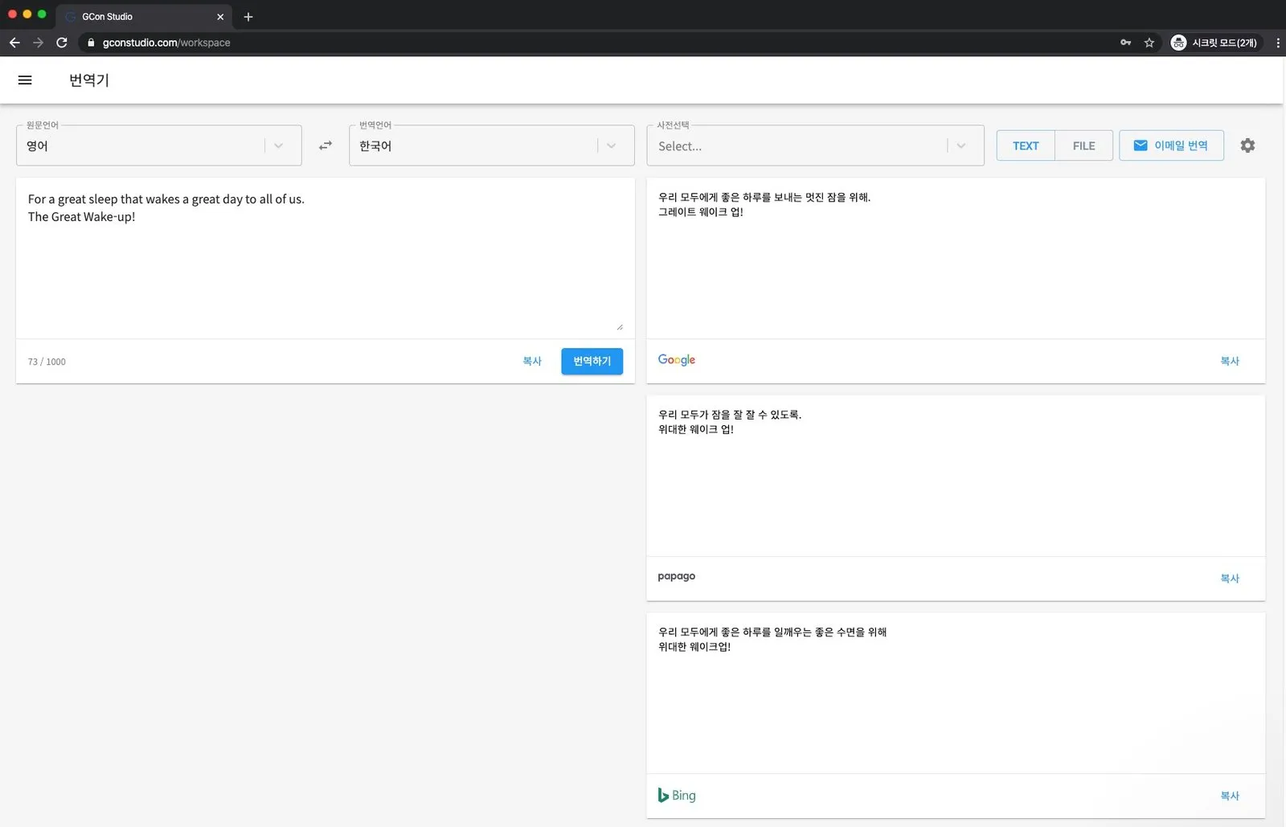Open the dictionary Select... dropdown
1286x827 pixels.
(815, 145)
